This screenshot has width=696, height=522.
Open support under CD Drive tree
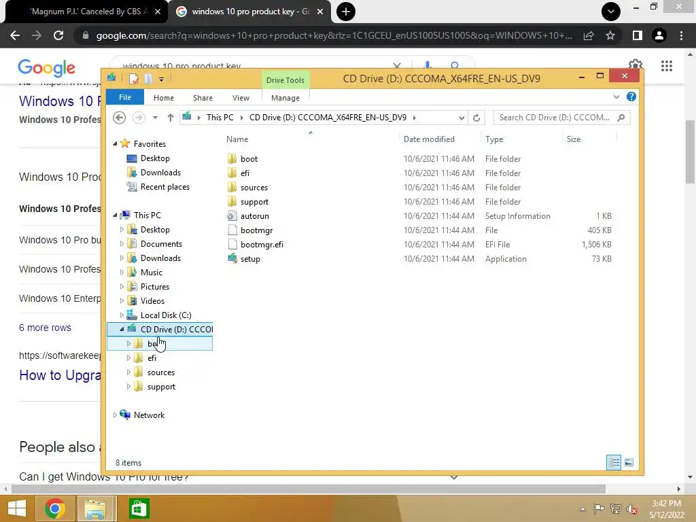click(x=161, y=387)
